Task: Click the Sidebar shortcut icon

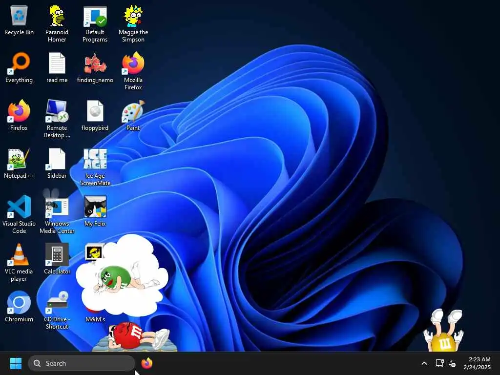Action: [x=57, y=159]
